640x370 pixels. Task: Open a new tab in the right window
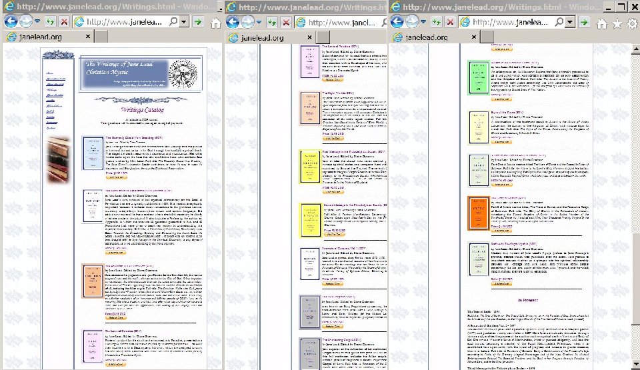487,37
